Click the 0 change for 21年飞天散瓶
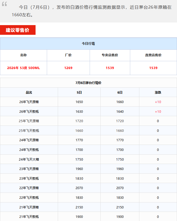Image resolution: width=177 pixels, height=221 pixels. click(x=158, y=217)
